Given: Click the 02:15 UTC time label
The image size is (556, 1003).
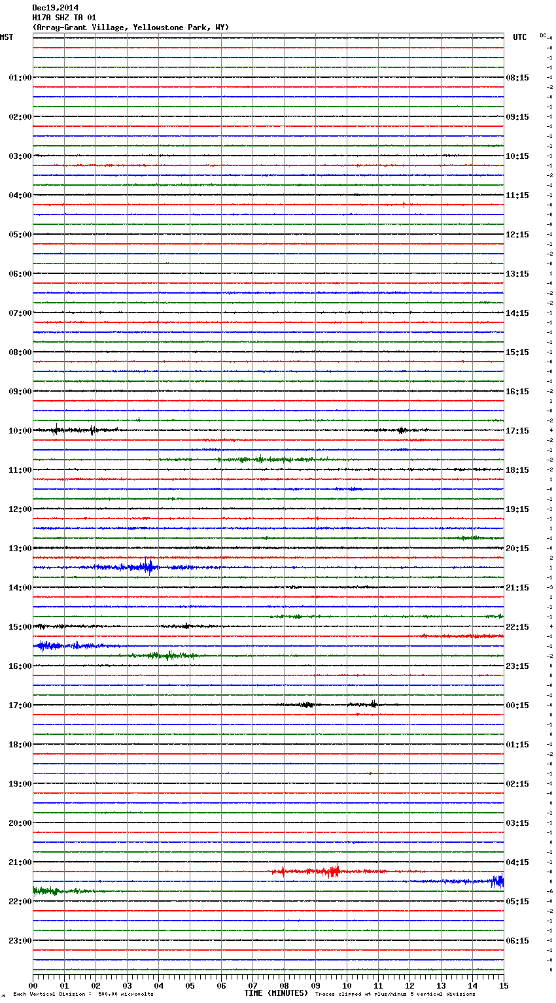Looking at the screenshot, I should pos(517,784).
